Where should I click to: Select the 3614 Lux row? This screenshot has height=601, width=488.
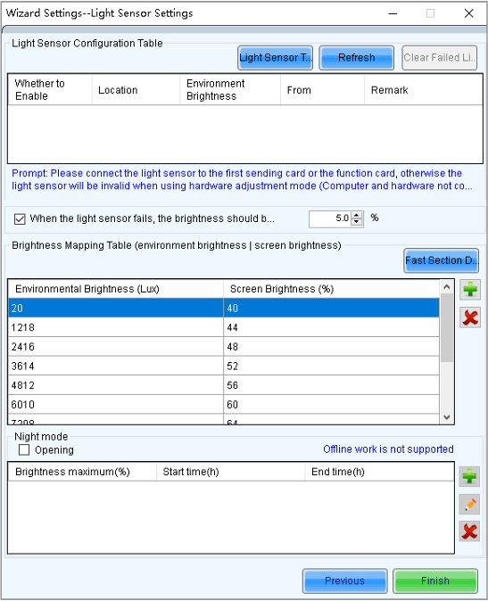tap(224, 366)
